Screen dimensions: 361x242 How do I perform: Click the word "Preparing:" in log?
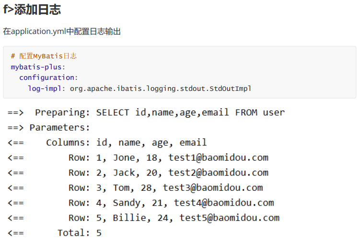tap(62, 113)
